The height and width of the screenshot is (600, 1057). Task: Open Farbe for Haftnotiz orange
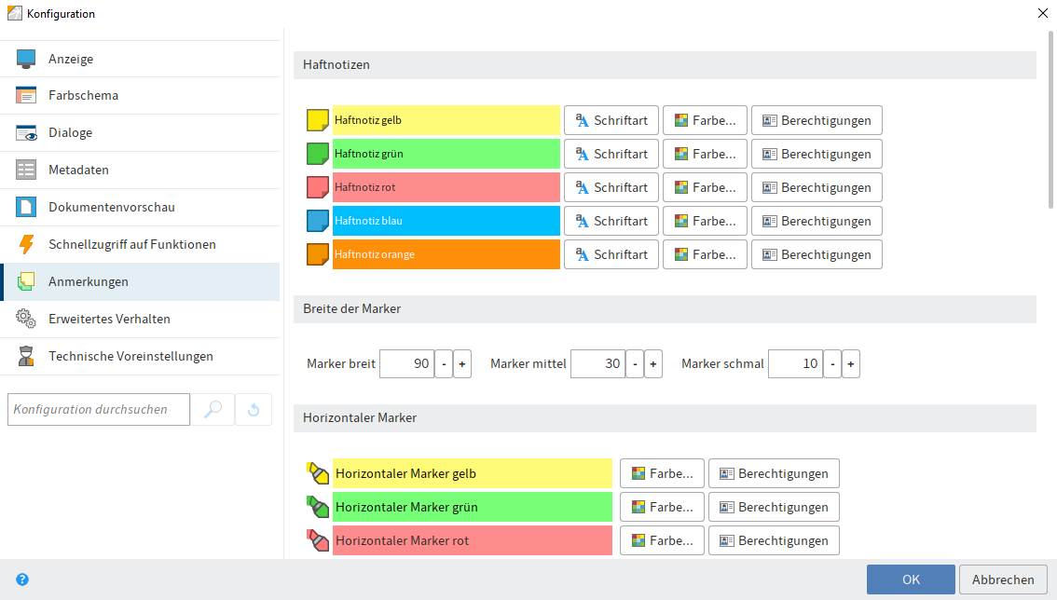click(705, 254)
